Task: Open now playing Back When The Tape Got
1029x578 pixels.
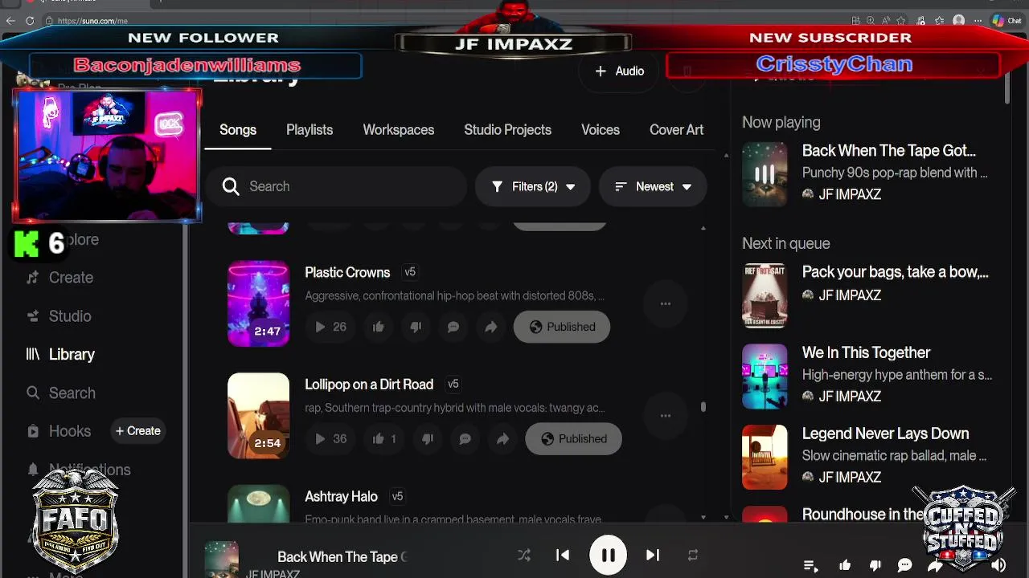Action: [889, 151]
